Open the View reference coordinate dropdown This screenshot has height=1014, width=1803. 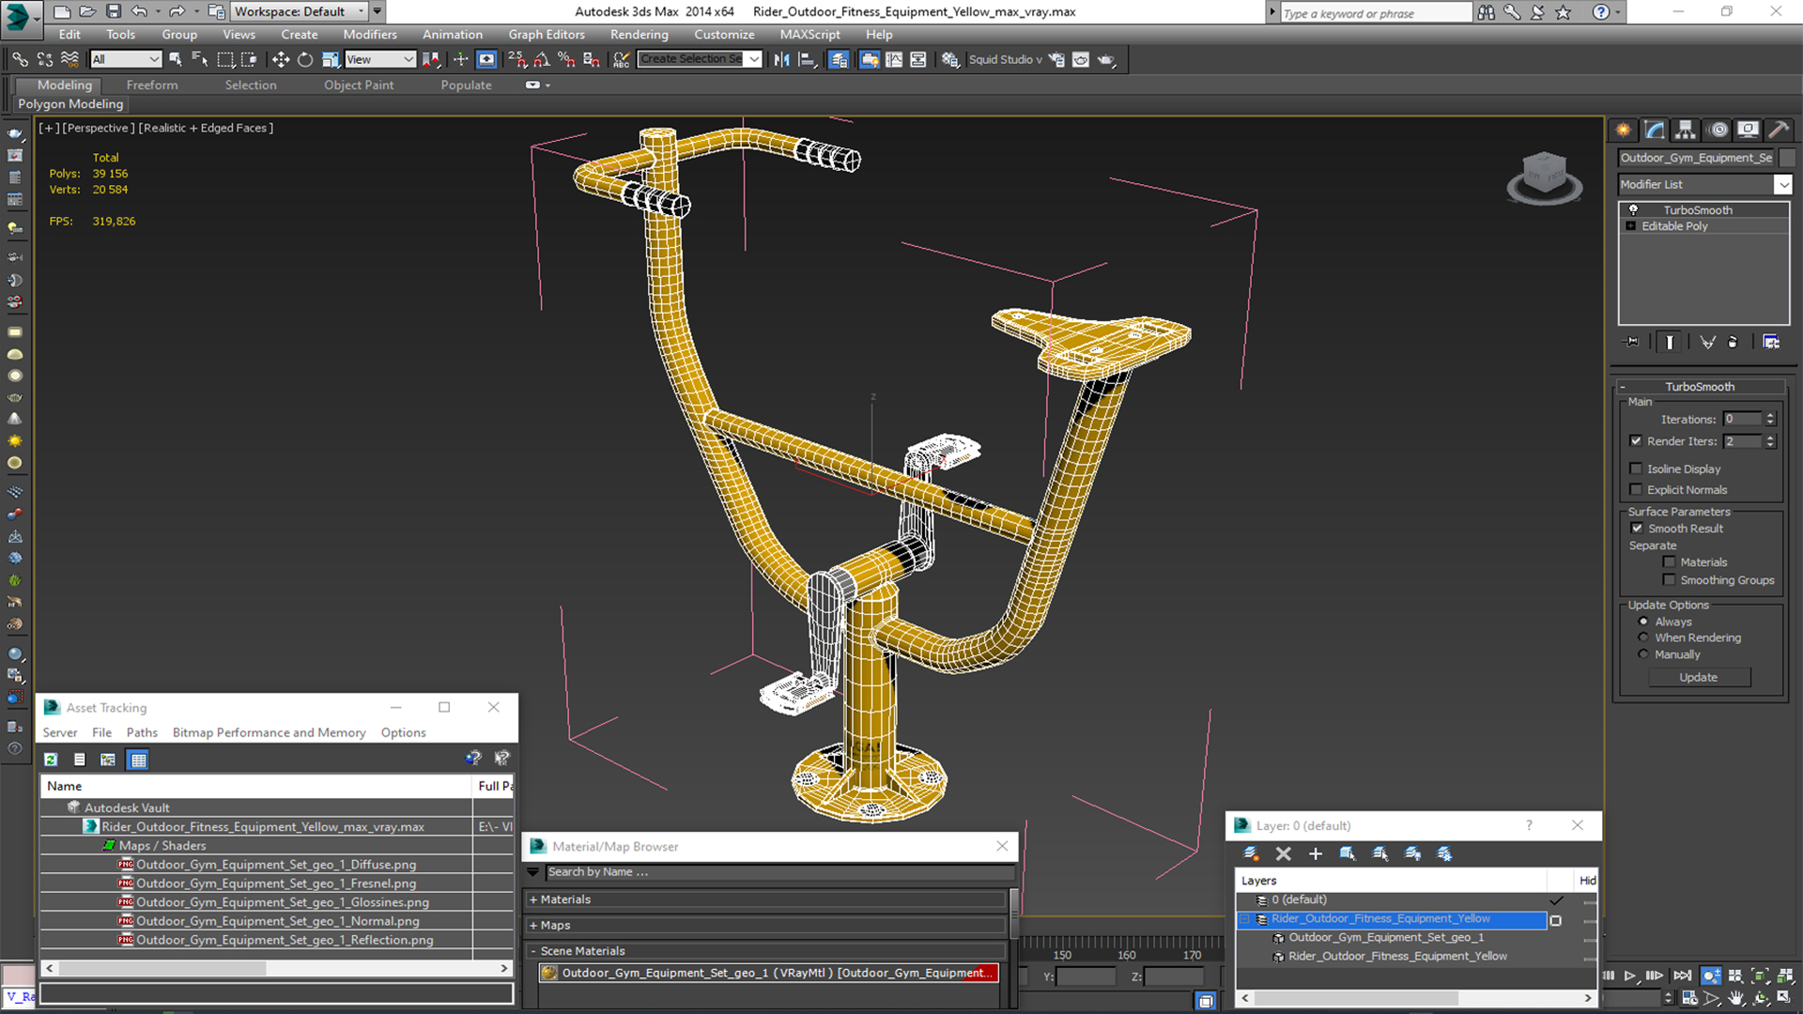click(380, 59)
